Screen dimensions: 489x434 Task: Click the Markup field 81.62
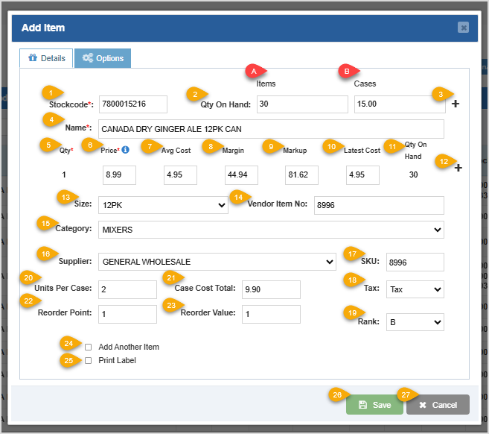301,175
